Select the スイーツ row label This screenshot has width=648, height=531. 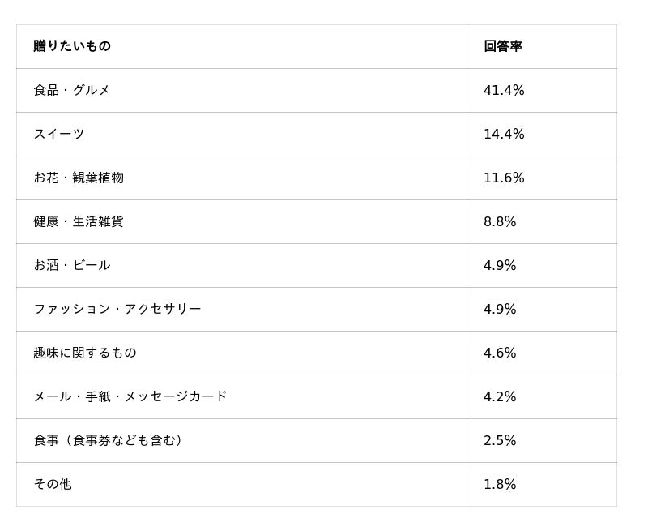tap(58, 134)
